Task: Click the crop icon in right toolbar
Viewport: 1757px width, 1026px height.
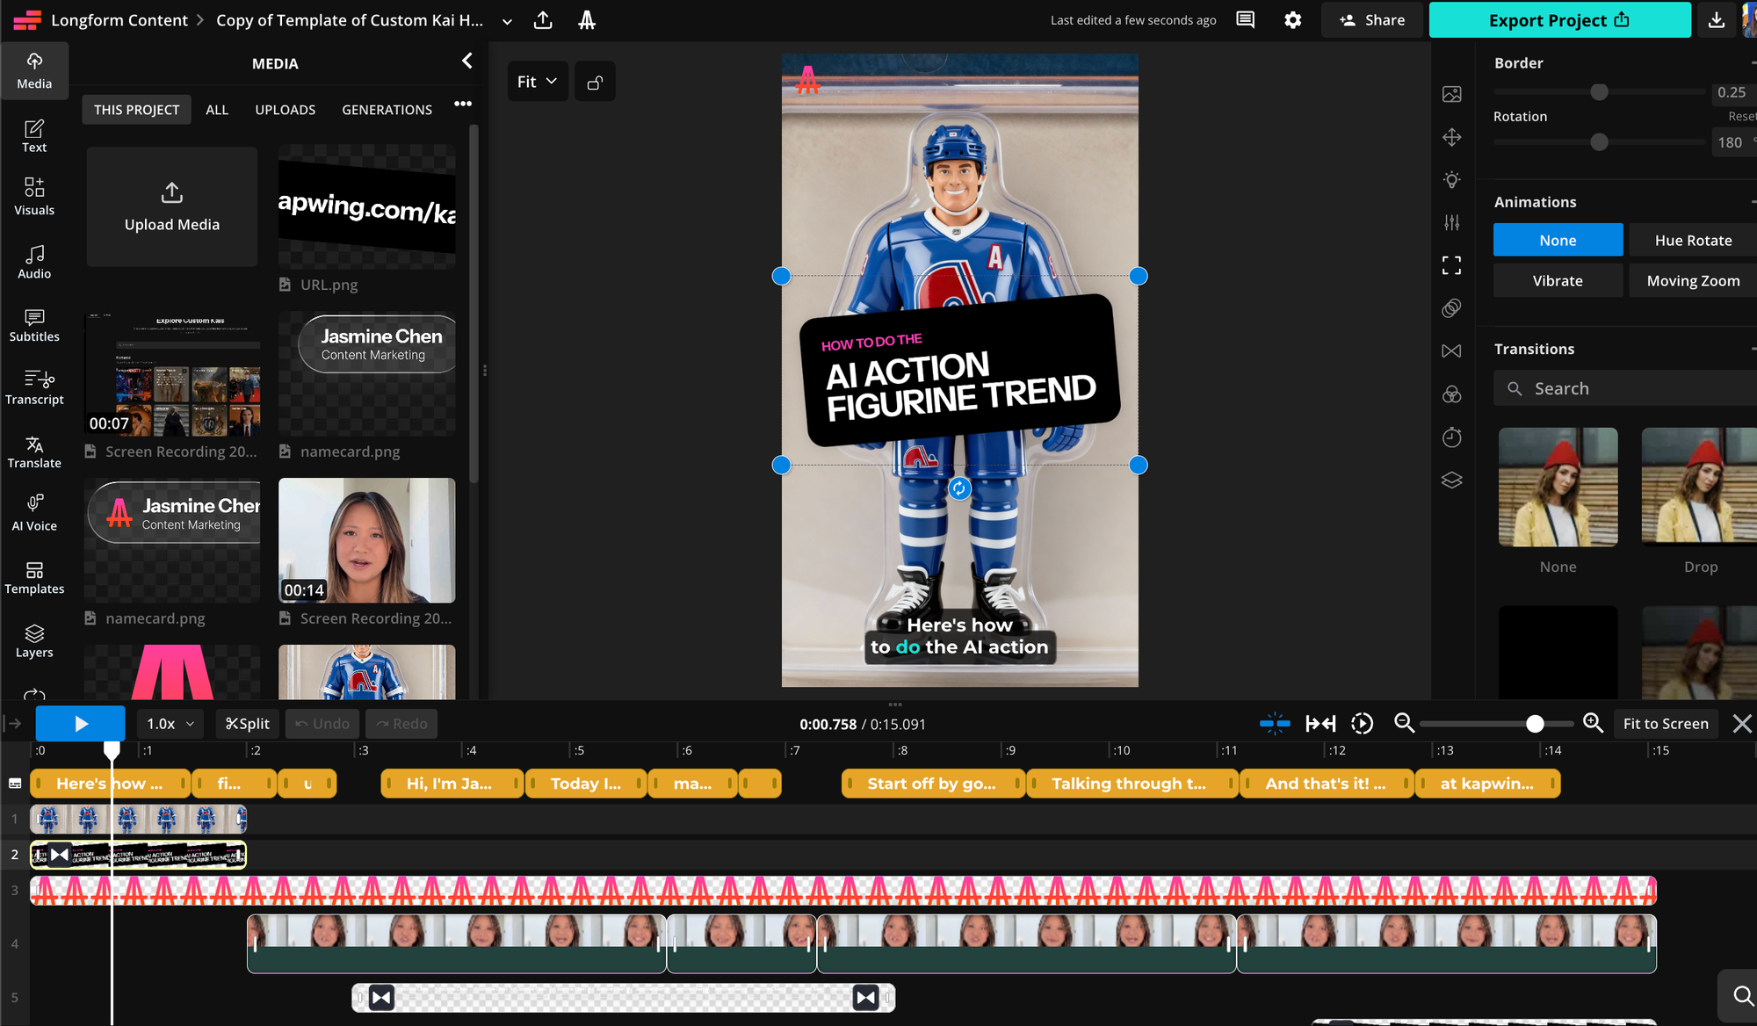Action: pos(1451,265)
